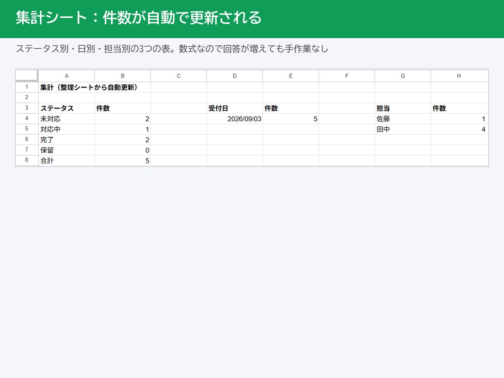Click the '佐藤' cell
Screen dimensions: 504x378
pyautogui.click(x=403, y=119)
